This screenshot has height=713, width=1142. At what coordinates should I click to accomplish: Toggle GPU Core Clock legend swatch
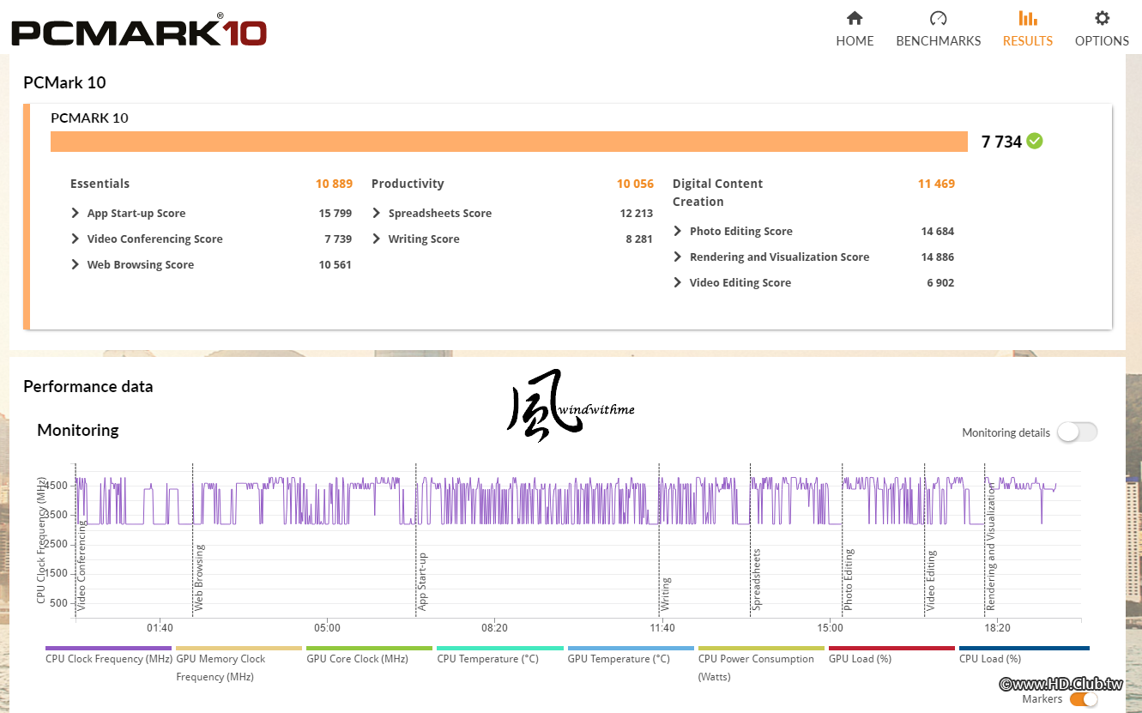tap(369, 648)
